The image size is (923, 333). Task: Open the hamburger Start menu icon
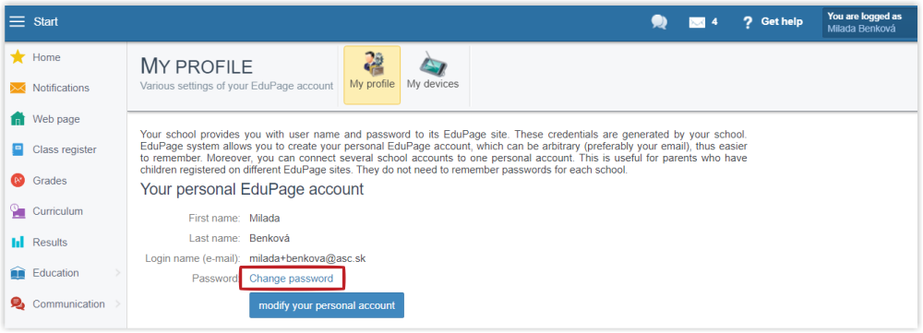coord(18,22)
